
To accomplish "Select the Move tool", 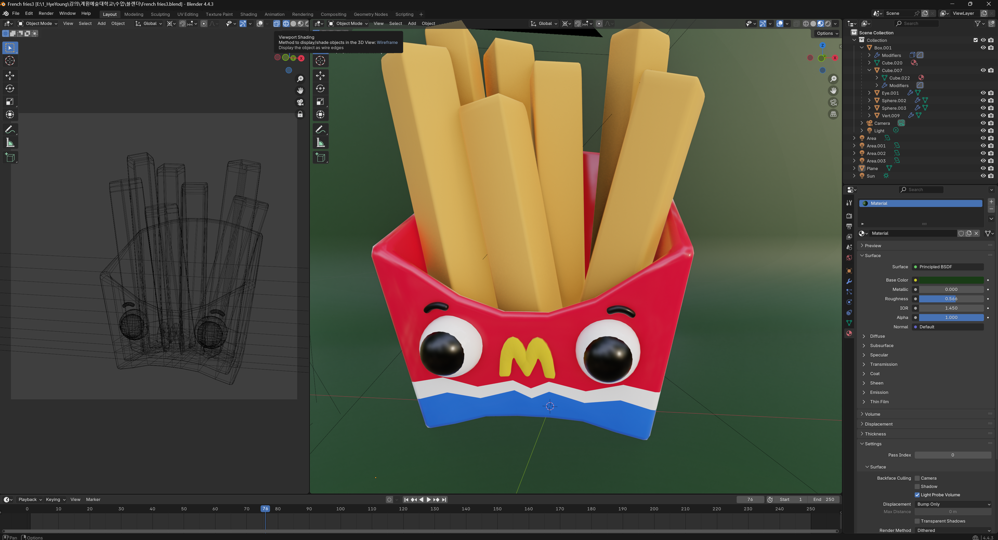I will pos(9,75).
